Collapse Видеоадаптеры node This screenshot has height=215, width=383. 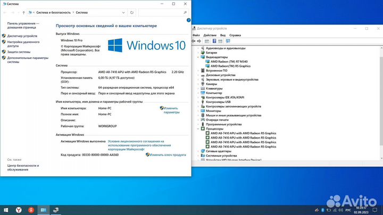pos(198,57)
